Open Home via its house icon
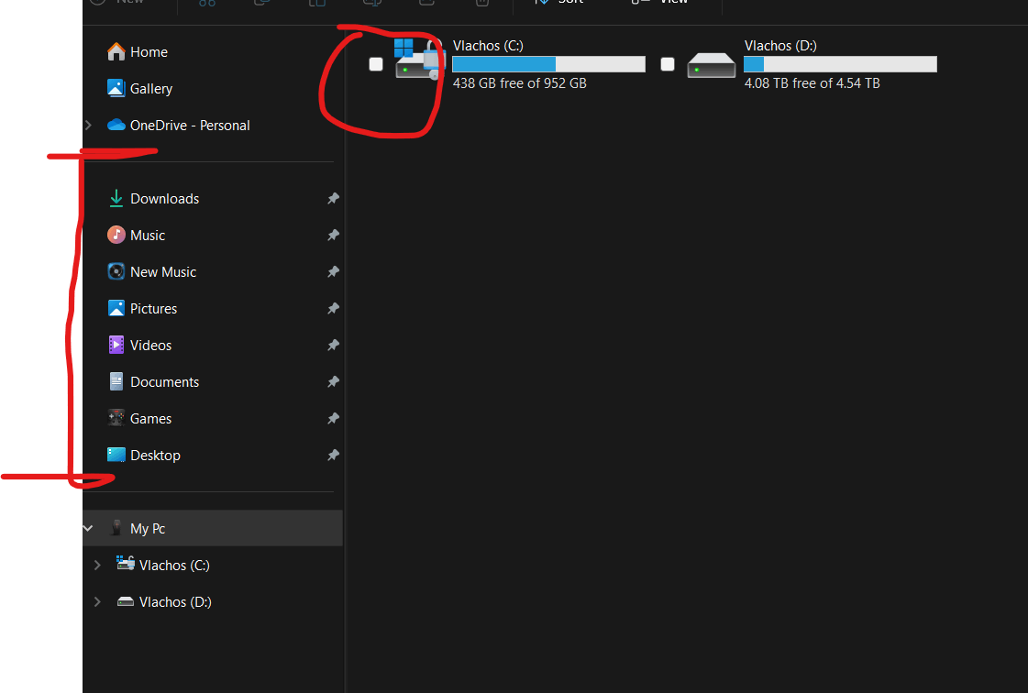Viewport: 1028px width, 693px height. [x=116, y=52]
